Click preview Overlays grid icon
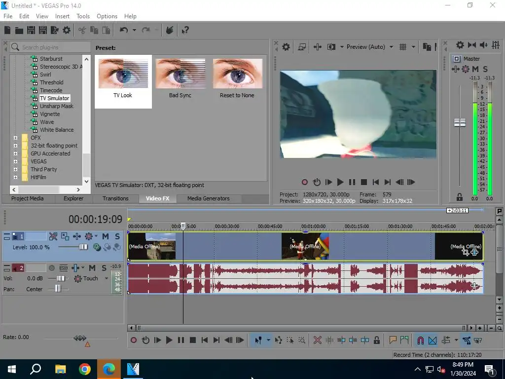 pyautogui.click(x=403, y=47)
